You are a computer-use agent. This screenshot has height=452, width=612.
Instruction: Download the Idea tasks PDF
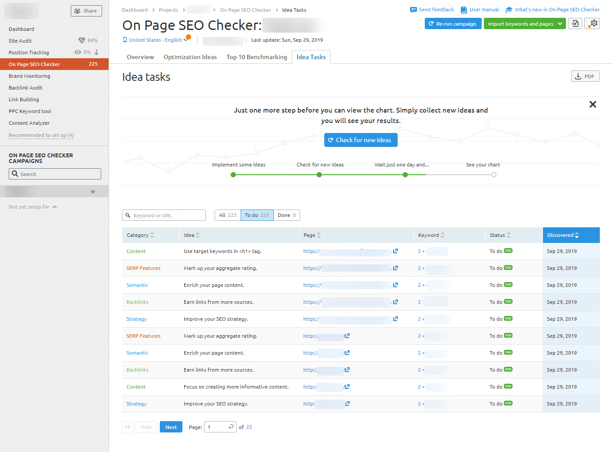[x=585, y=76]
